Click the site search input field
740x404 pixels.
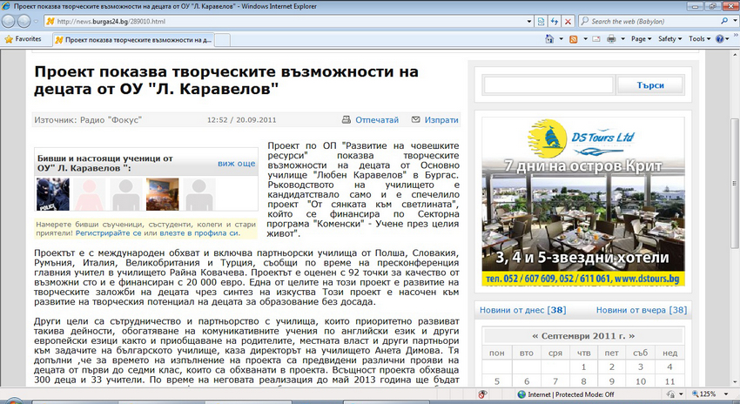548,85
